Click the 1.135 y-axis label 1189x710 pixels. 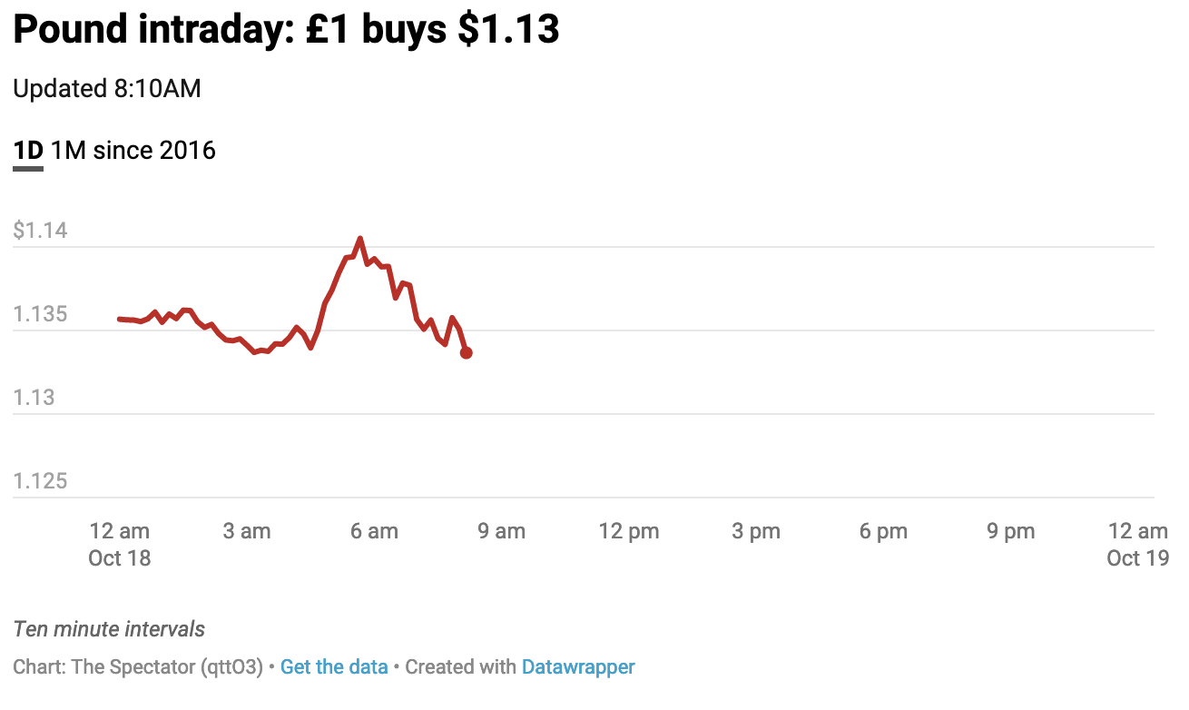41,315
